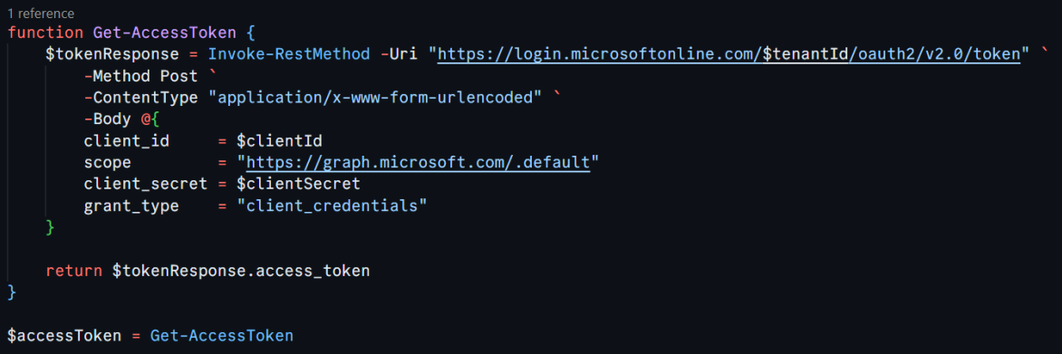Click the function keyword
Screen dimensions: 1062x354
coord(45,33)
